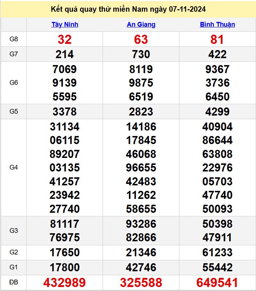The height and width of the screenshot is (291, 256).
Task: Select the G1 row label
Action: click(14, 267)
